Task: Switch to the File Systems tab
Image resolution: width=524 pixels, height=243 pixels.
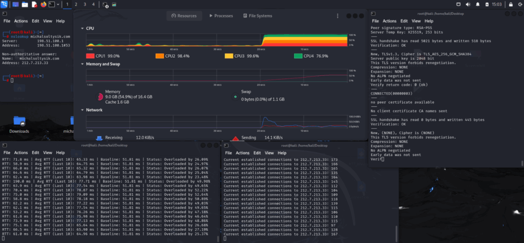Action: point(258,16)
